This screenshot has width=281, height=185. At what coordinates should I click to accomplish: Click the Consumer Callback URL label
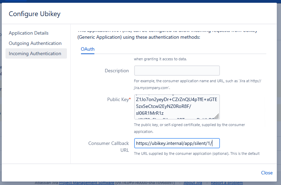coord(109,147)
